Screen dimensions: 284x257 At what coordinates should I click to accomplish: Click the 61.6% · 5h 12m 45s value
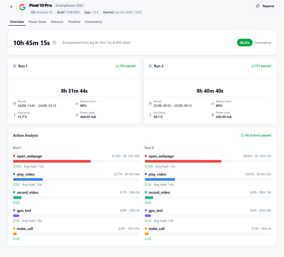click(126, 156)
